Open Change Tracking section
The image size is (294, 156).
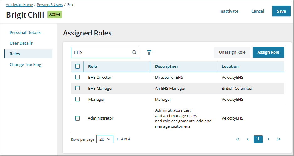pyautogui.click(x=25, y=64)
